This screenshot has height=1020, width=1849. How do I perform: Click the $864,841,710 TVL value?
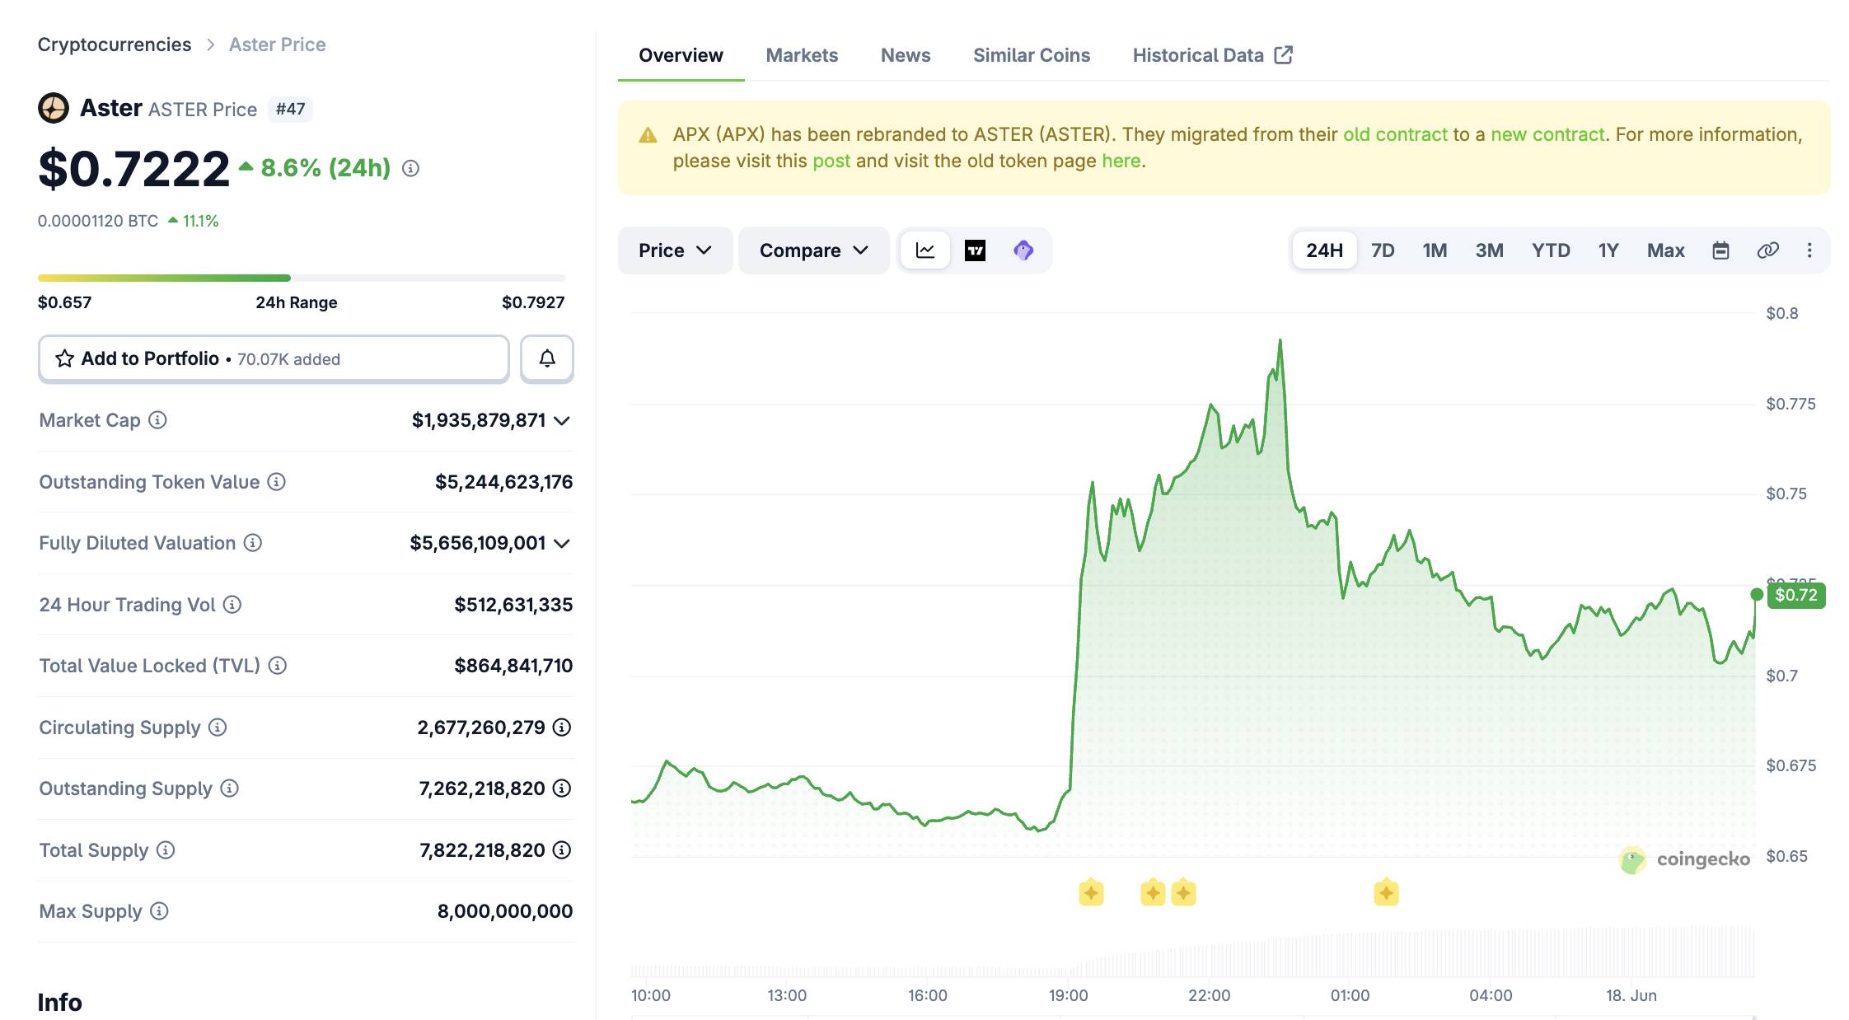click(513, 666)
